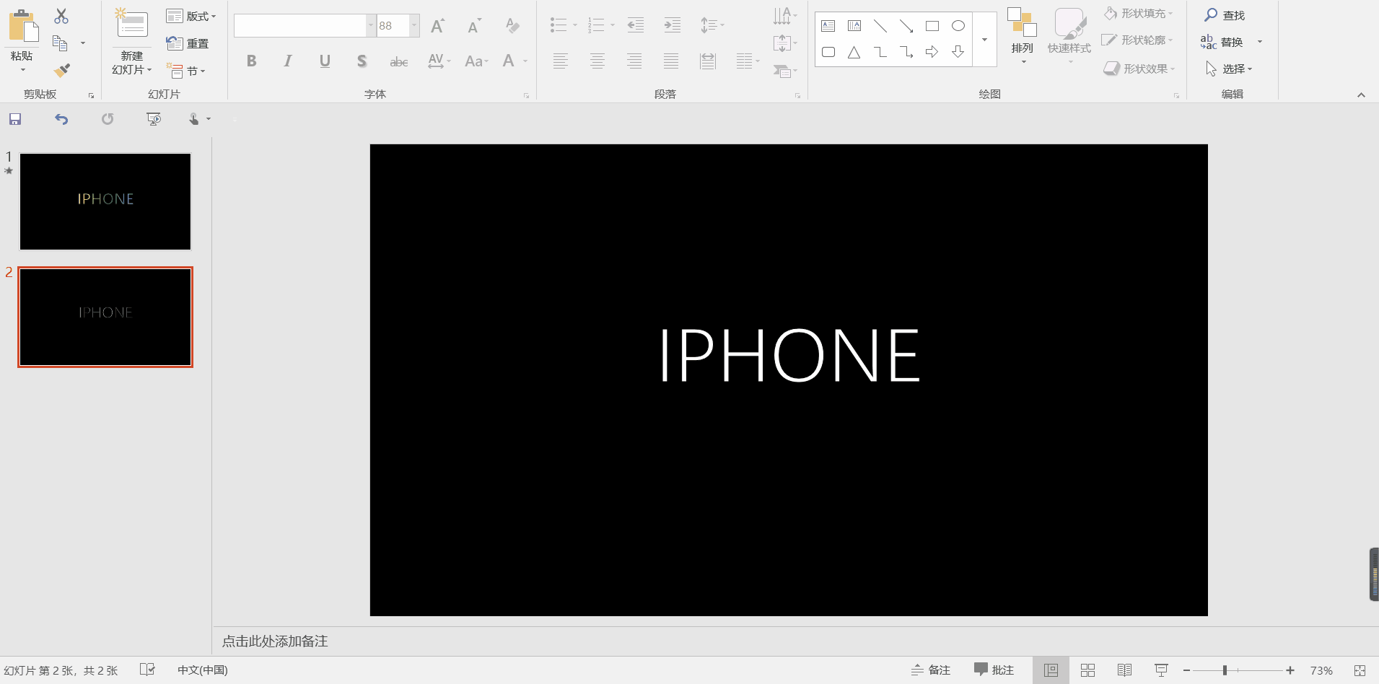Select the rectangle shape in gallery
The width and height of the screenshot is (1379, 684).
(932, 26)
